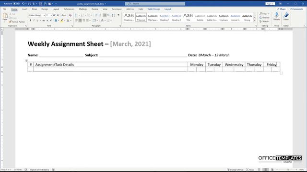Click the Format Painter tool
Screen dimensions: 307x172
(x=17, y=22)
